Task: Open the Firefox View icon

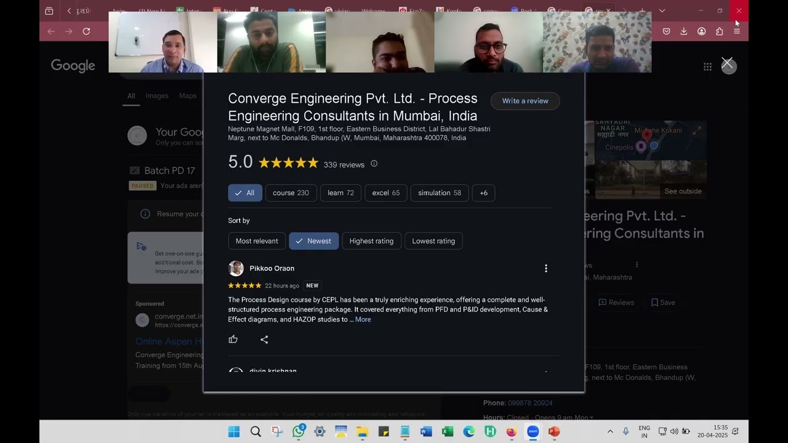Action: pyautogui.click(x=49, y=11)
